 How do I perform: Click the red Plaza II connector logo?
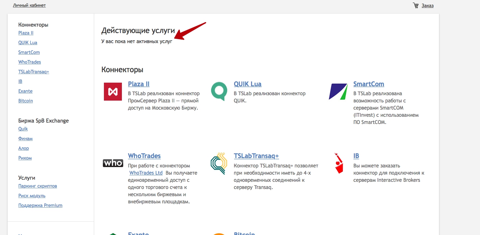pos(113,92)
